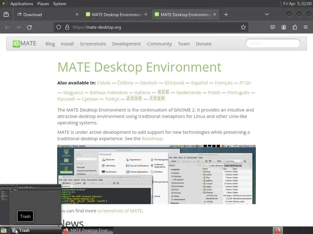This screenshot has width=313, height=234.
Task: Open the Blog page in the navbar
Action: [x=50, y=44]
